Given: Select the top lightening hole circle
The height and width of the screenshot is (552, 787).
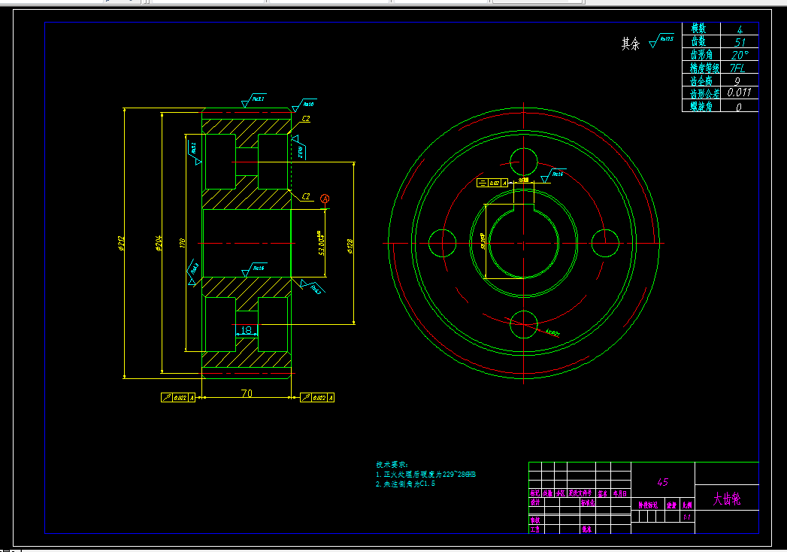Looking at the screenshot, I should [x=523, y=162].
